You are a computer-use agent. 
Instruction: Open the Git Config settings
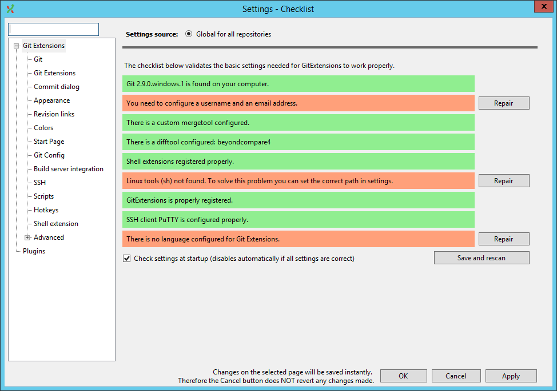49,155
